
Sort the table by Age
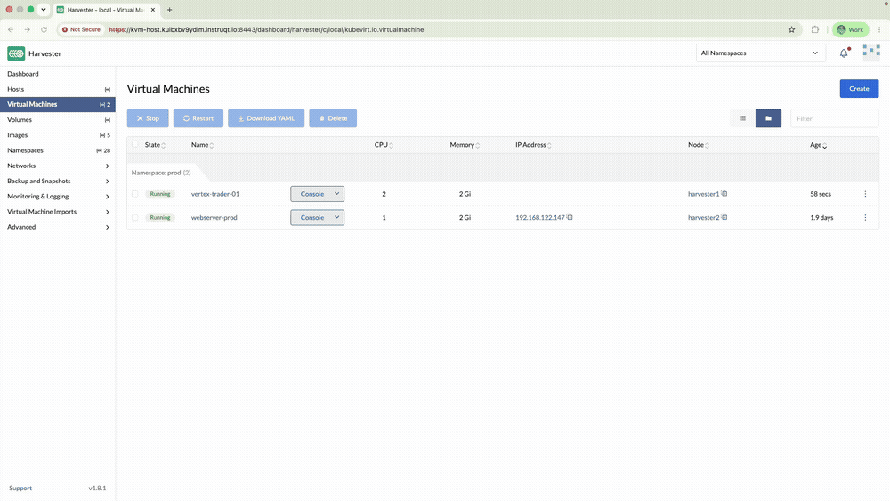click(x=819, y=145)
